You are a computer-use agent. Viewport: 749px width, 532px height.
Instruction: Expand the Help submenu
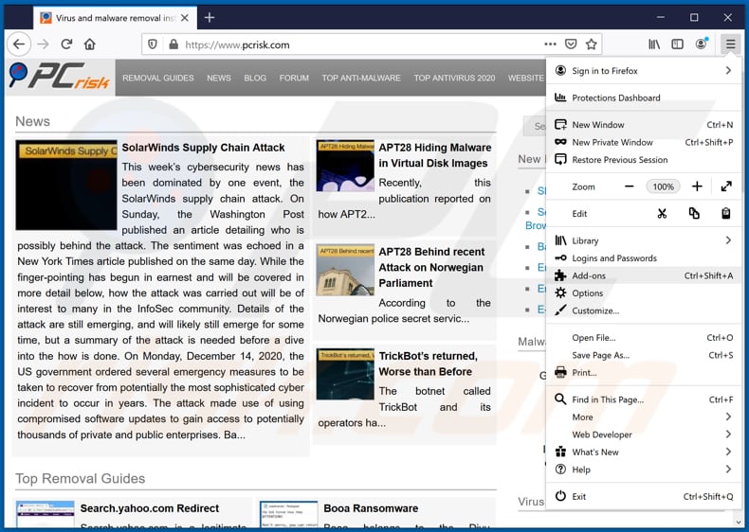643,470
